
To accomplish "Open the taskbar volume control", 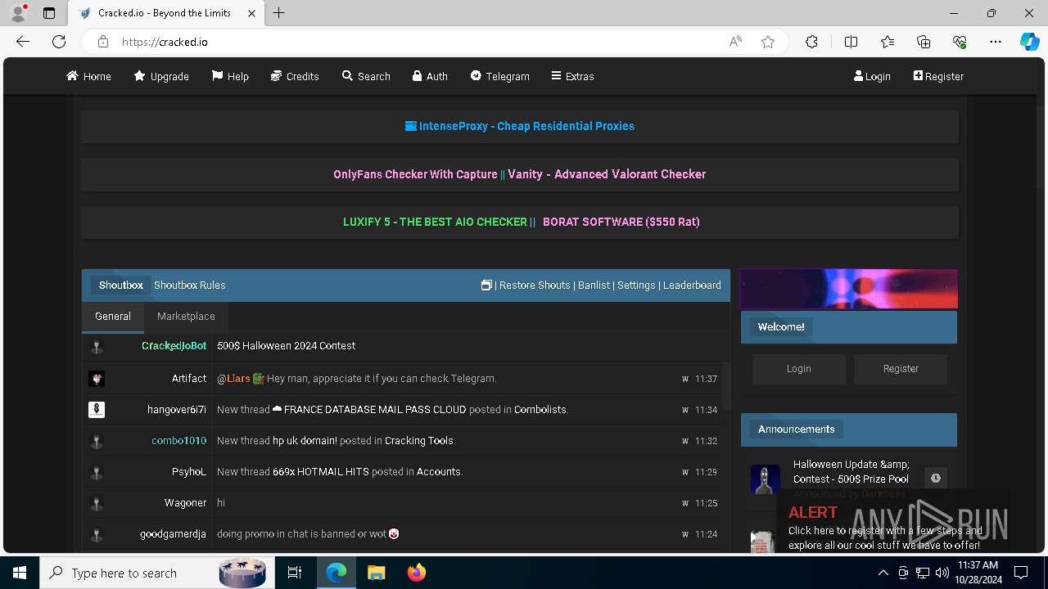I will (x=942, y=573).
